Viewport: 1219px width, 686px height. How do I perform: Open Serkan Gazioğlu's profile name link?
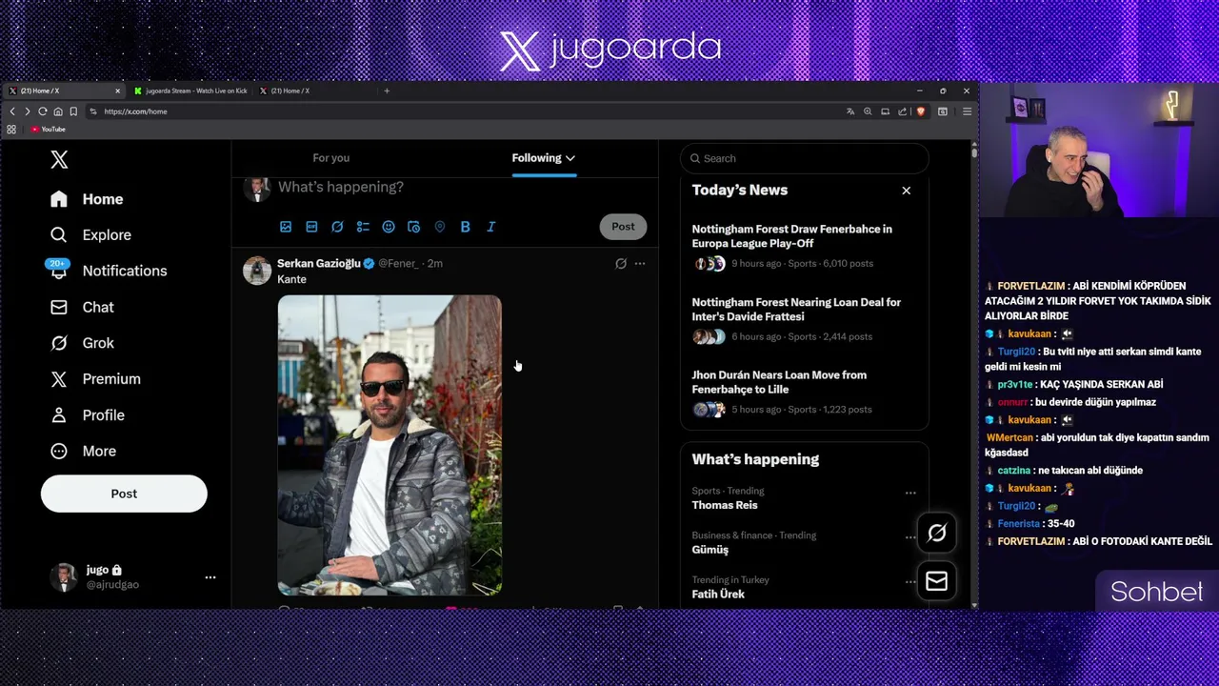tap(319, 263)
